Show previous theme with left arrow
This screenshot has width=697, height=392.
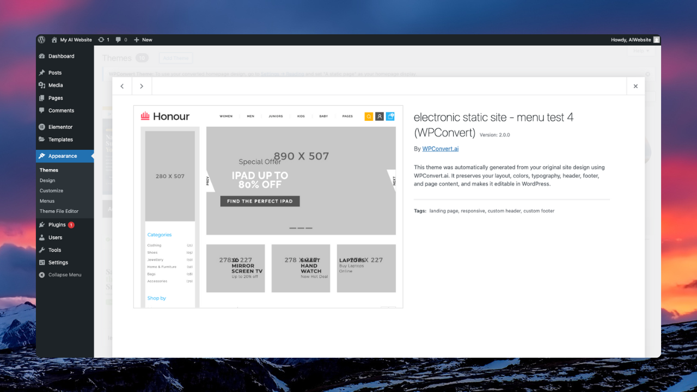122,86
